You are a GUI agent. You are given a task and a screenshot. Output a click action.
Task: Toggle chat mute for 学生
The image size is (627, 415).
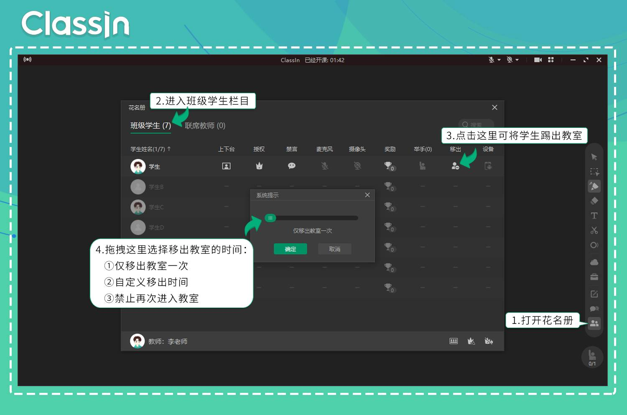[x=292, y=166]
